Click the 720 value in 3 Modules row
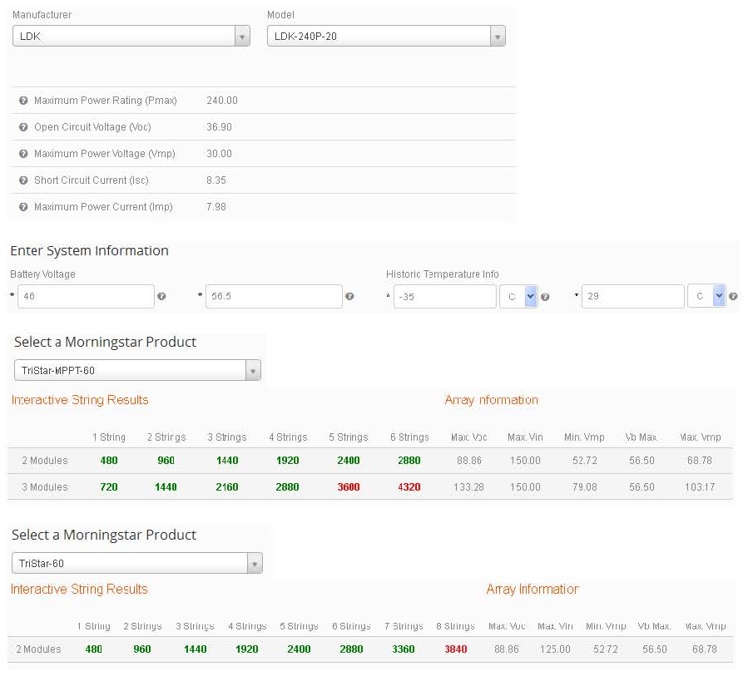 (x=109, y=486)
